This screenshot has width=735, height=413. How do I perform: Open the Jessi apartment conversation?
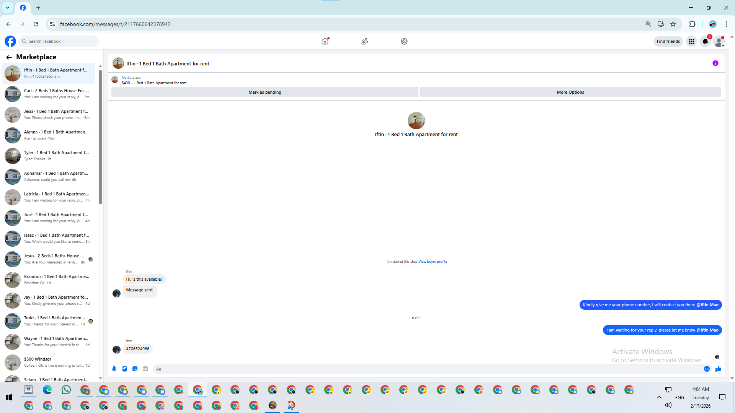(49, 114)
